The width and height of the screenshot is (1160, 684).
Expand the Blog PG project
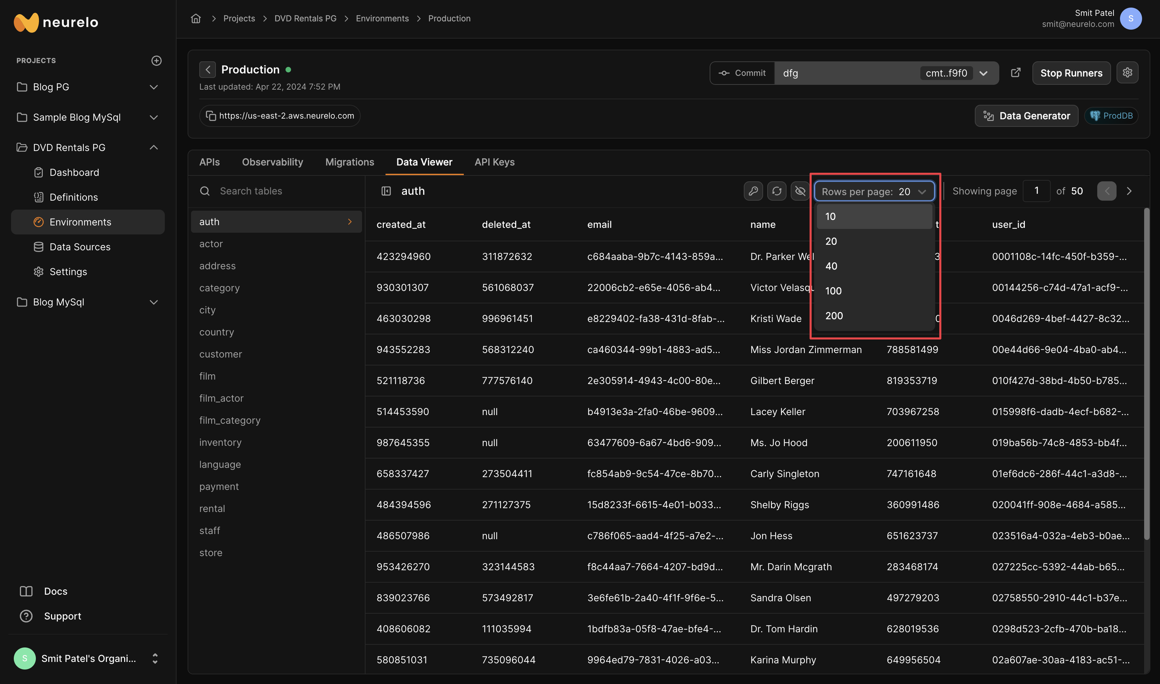coord(154,87)
